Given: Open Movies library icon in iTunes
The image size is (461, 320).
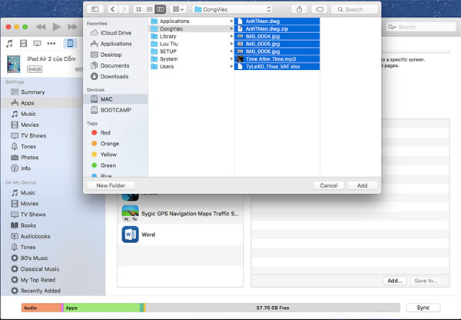Looking at the screenshot, I should click(23, 44).
